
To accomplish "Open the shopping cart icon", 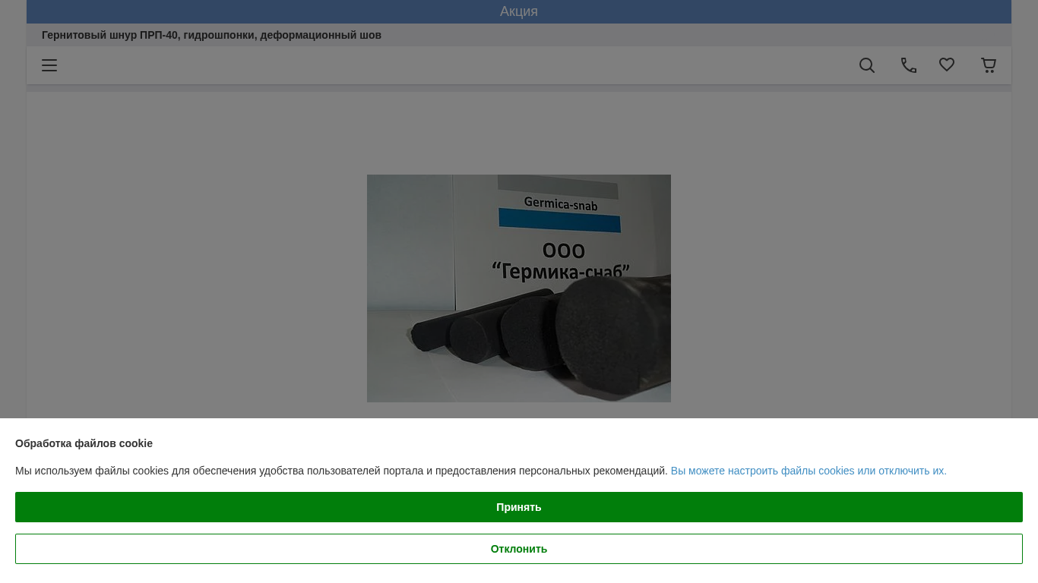I will pyautogui.click(x=989, y=65).
